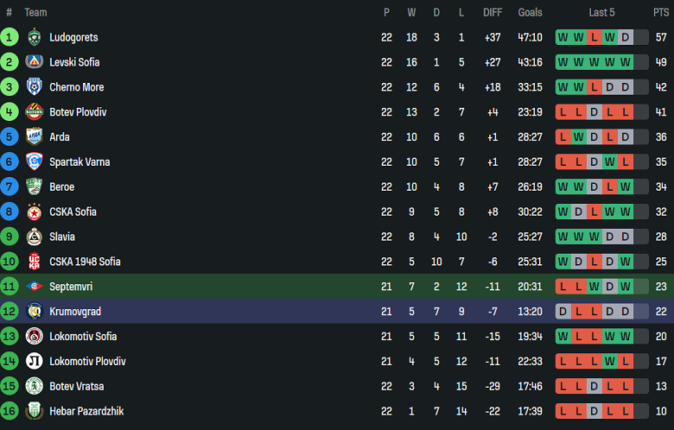674x430 pixels.
Task: Click the Lokomotiv Sofia team crest
Action: (x=34, y=337)
